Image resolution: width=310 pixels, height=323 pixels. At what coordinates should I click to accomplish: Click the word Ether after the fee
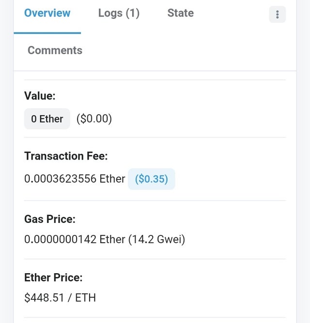112,178
